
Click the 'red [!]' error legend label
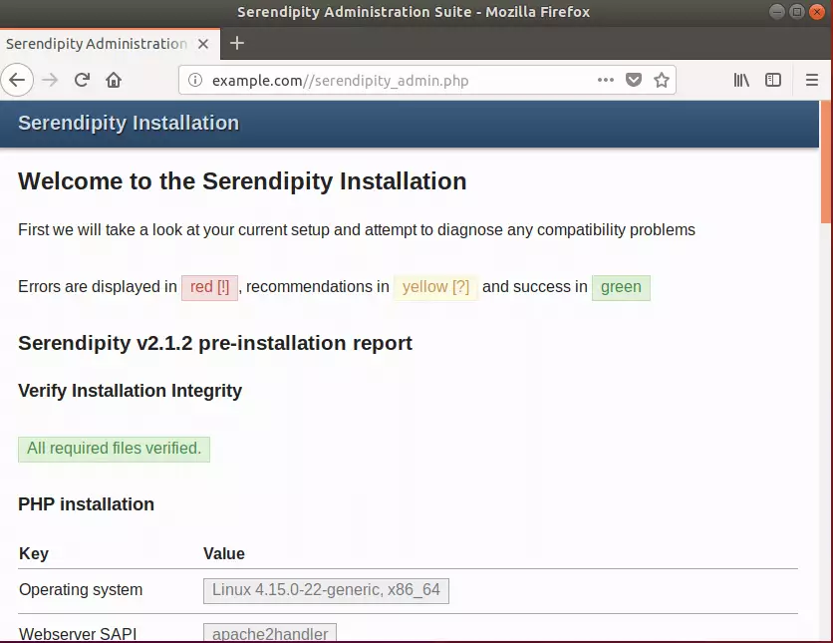point(209,287)
